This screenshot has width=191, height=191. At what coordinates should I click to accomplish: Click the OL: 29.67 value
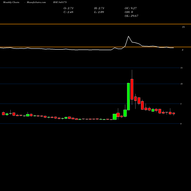(131, 16)
